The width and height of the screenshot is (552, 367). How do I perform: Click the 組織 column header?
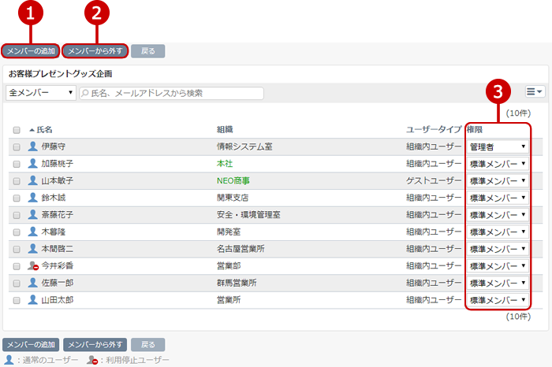(225, 129)
